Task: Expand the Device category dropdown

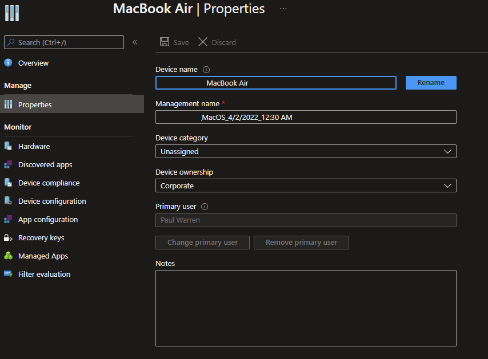Action: tap(306, 151)
